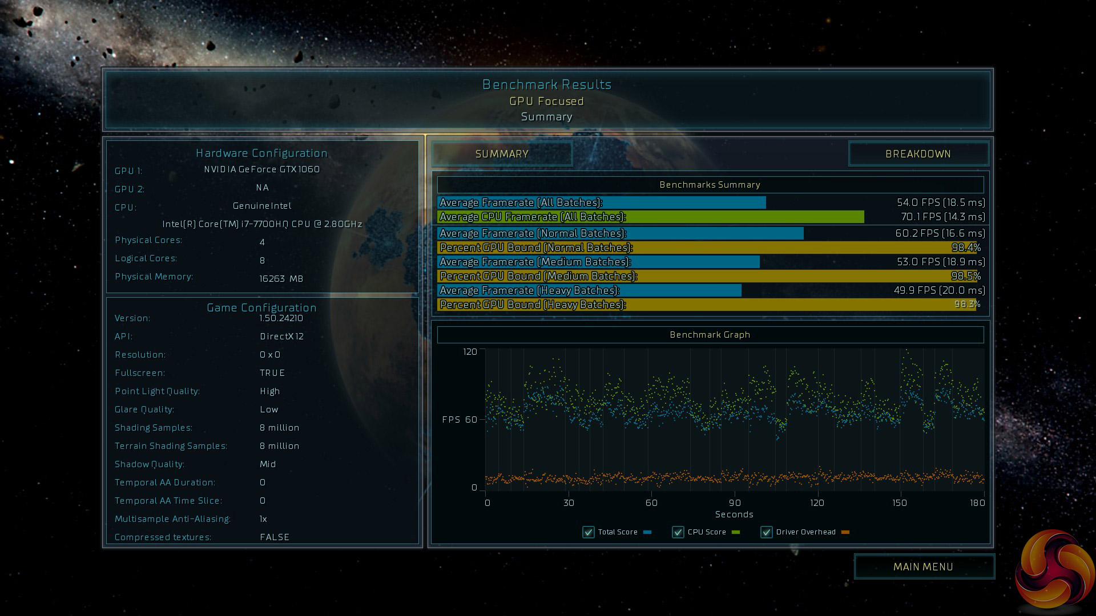
Task: Click the 90 seconds graph axis marker
Action: [735, 502]
